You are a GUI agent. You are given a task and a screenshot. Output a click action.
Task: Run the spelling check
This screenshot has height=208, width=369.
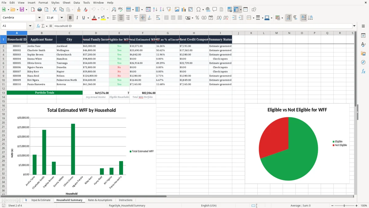pyautogui.click(x=120, y=10)
